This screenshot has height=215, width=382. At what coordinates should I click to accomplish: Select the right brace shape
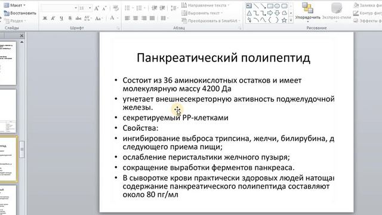pos(277,20)
